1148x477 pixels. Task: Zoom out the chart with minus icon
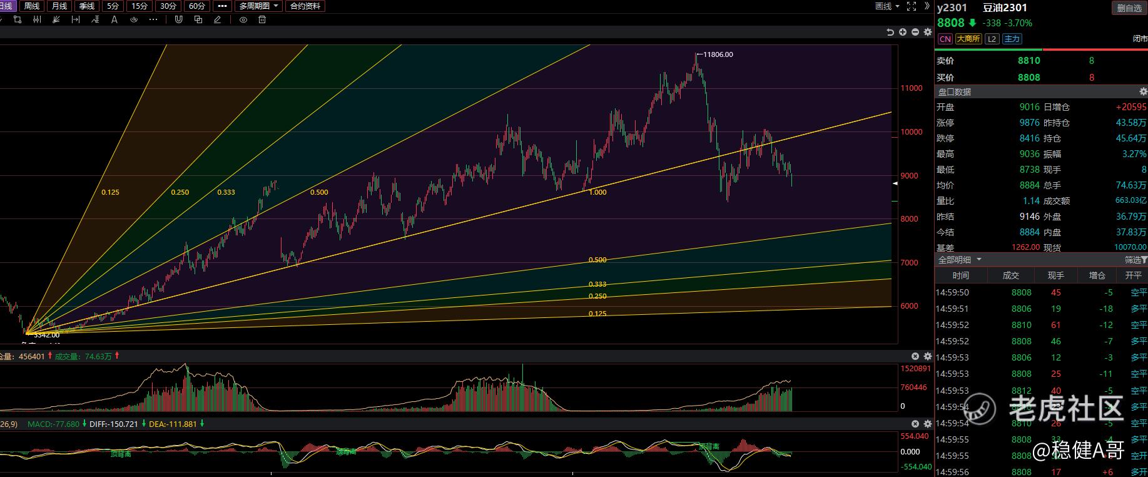pyautogui.click(x=915, y=32)
